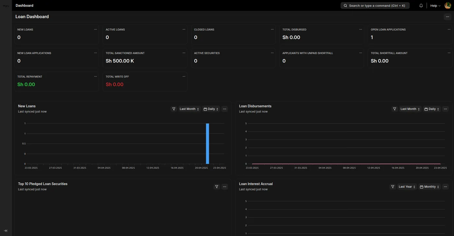Filter the New Loans chart

click(x=174, y=109)
